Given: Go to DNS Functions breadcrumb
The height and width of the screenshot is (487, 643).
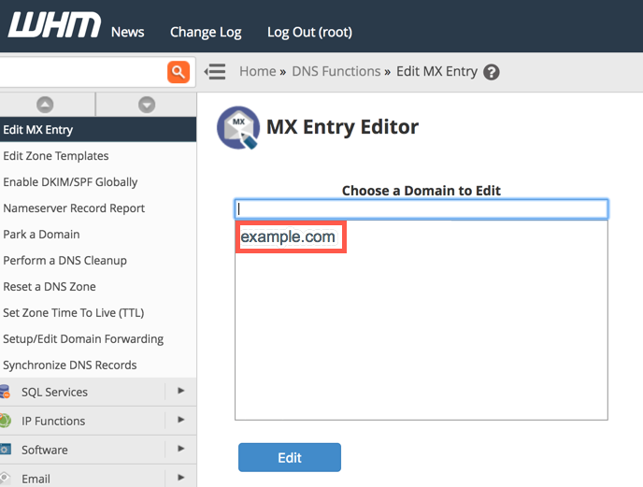Looking at the screenshot, I should coord(336,71).
